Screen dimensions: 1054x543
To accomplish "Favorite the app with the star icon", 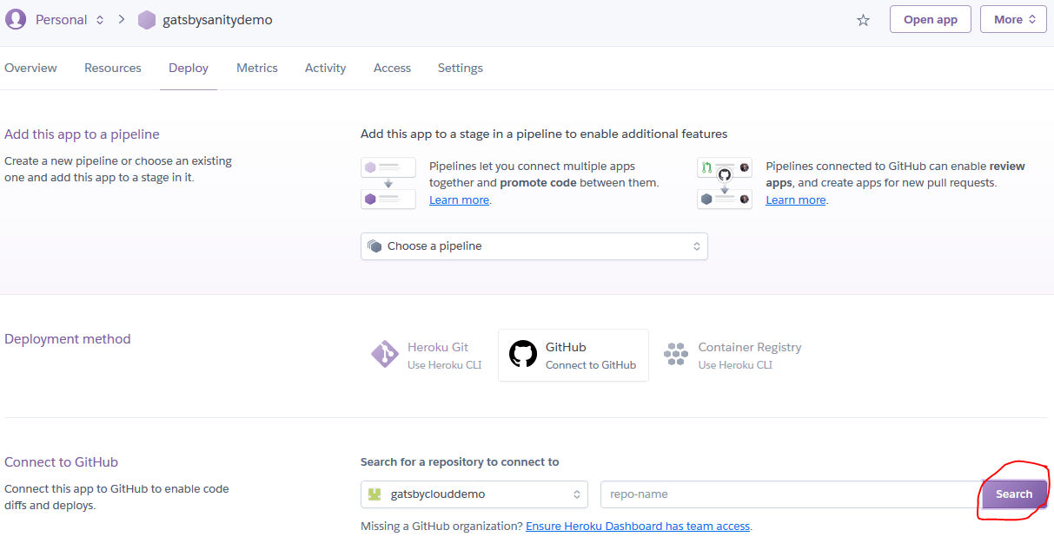I will click(x=863, y=20).
